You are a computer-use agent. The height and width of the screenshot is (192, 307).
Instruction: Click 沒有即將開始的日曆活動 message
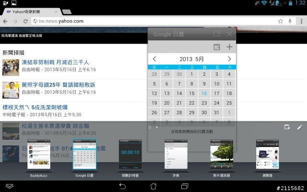point(192,132)
